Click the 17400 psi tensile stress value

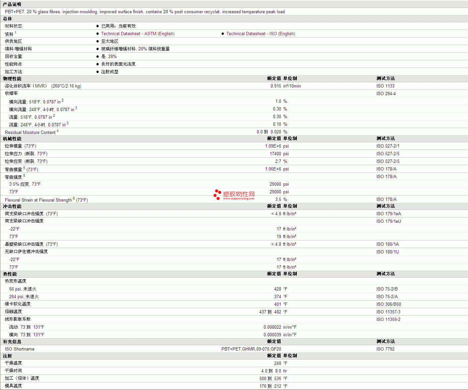click(279, 154)
